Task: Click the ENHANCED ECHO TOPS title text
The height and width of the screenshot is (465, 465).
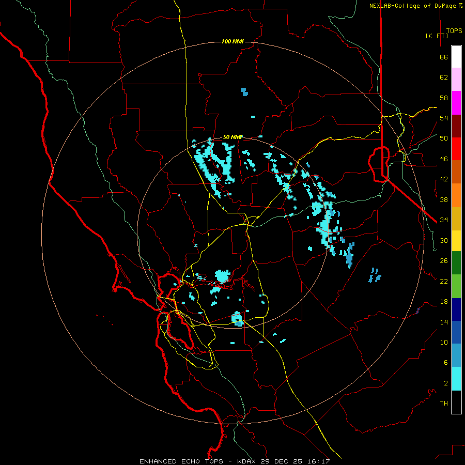Action: pyautogui.click(x=181, y=461)
